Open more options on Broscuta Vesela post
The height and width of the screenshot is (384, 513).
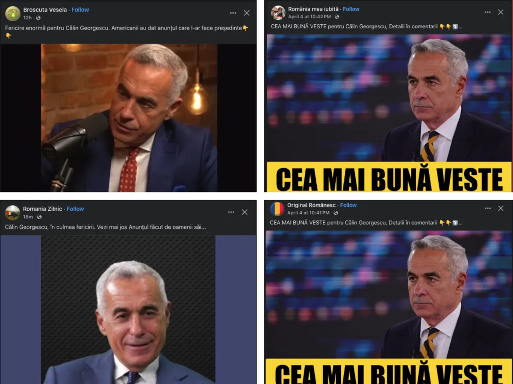(x=233, y=13)
